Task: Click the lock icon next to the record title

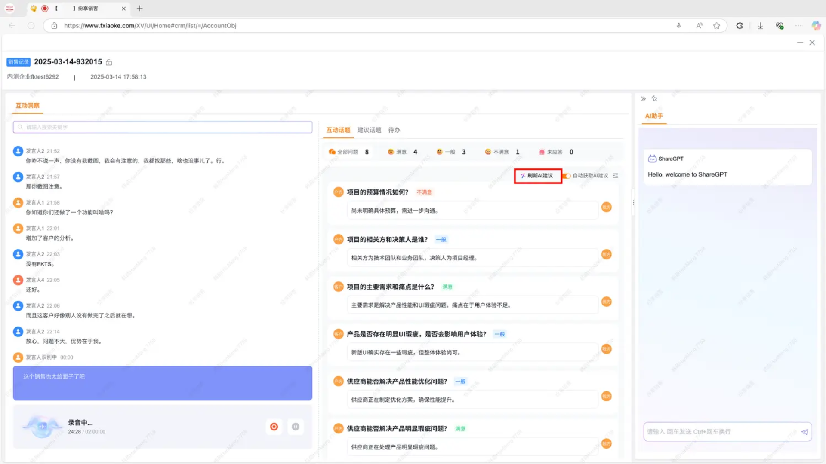Action: coord(109,62)
